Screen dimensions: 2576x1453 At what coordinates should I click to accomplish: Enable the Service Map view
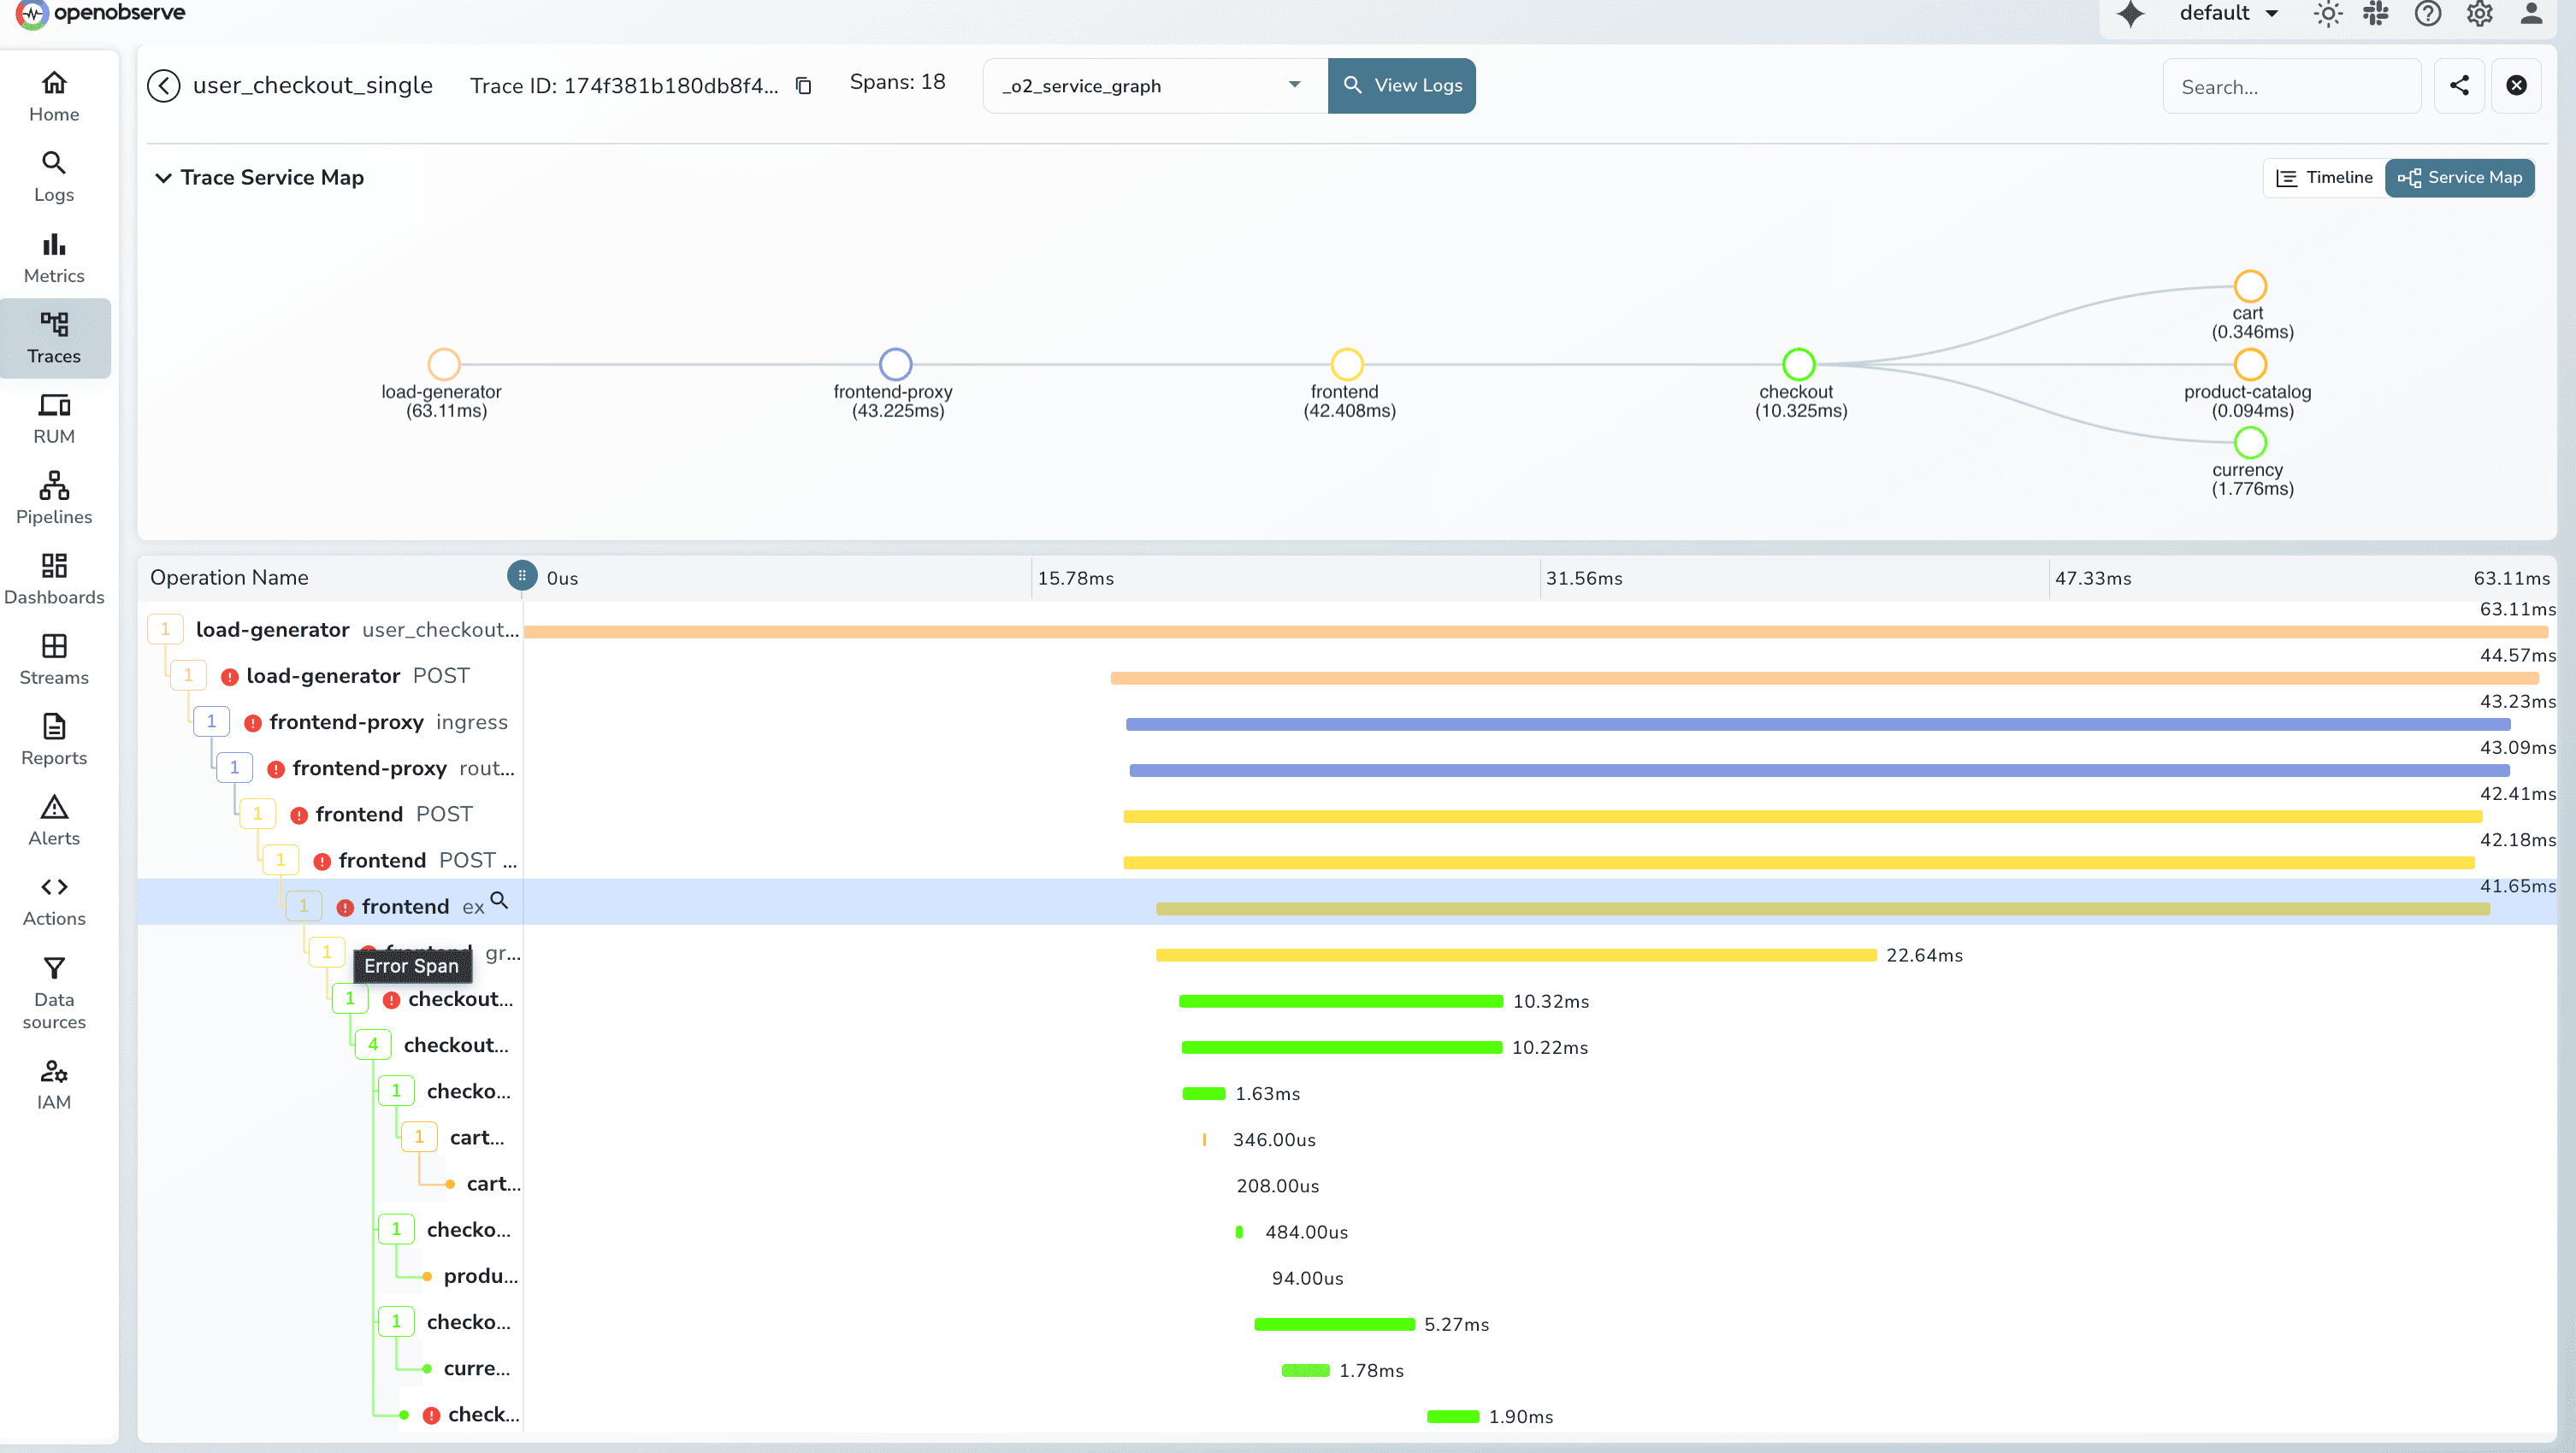coord(2460,177)
